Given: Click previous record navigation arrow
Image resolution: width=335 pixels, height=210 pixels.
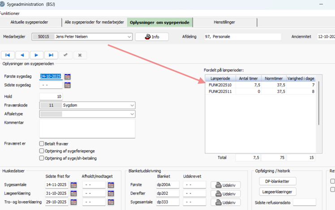Looking at the screenshot, I should coord(22,55).
